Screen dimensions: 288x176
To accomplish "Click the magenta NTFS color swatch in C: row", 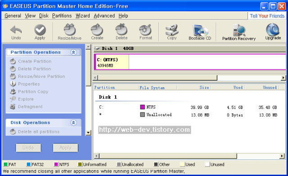I will [142, 107].
